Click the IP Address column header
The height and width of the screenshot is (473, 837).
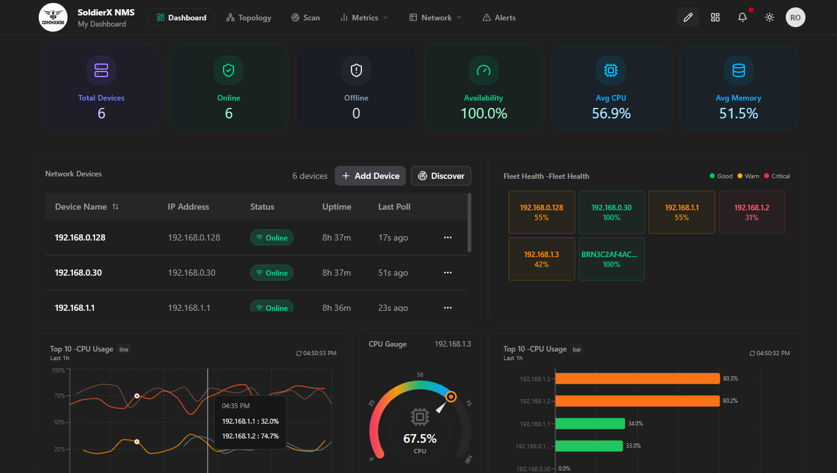pyautogui.click(x=188, y=207)
